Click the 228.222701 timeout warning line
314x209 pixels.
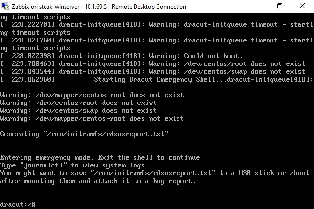tap(157, 24)
